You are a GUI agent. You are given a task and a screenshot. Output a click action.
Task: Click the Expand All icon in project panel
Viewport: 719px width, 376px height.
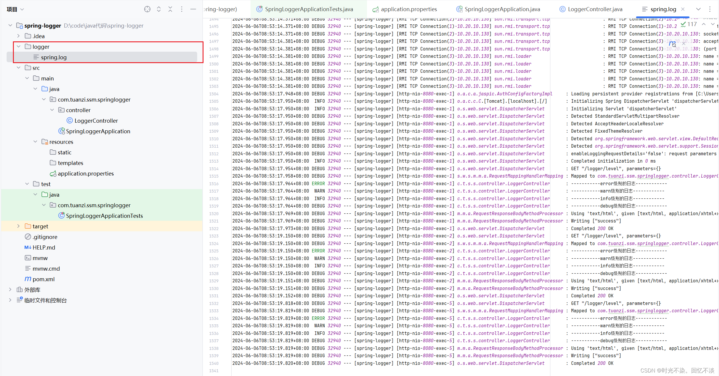click(x=159, y=9)
